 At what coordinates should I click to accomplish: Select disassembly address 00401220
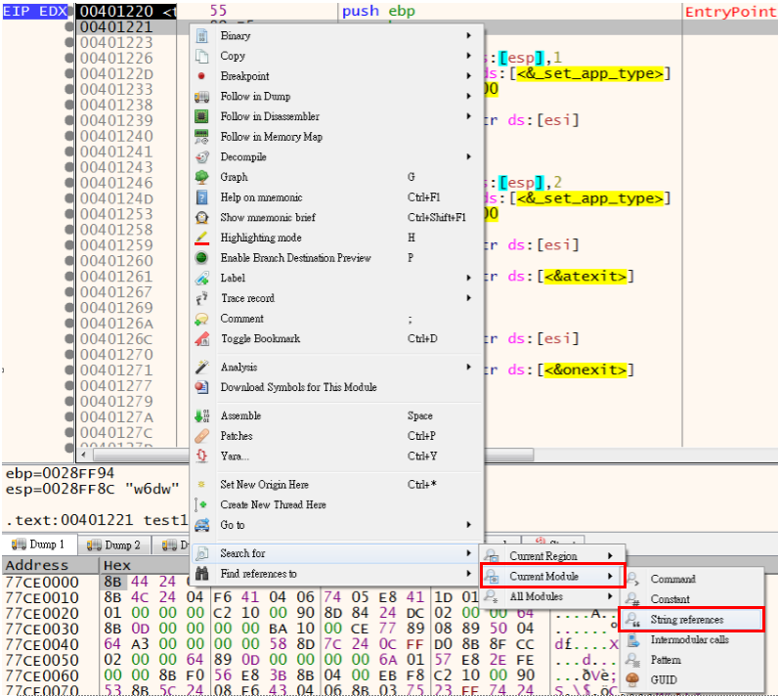pos(117,11)
